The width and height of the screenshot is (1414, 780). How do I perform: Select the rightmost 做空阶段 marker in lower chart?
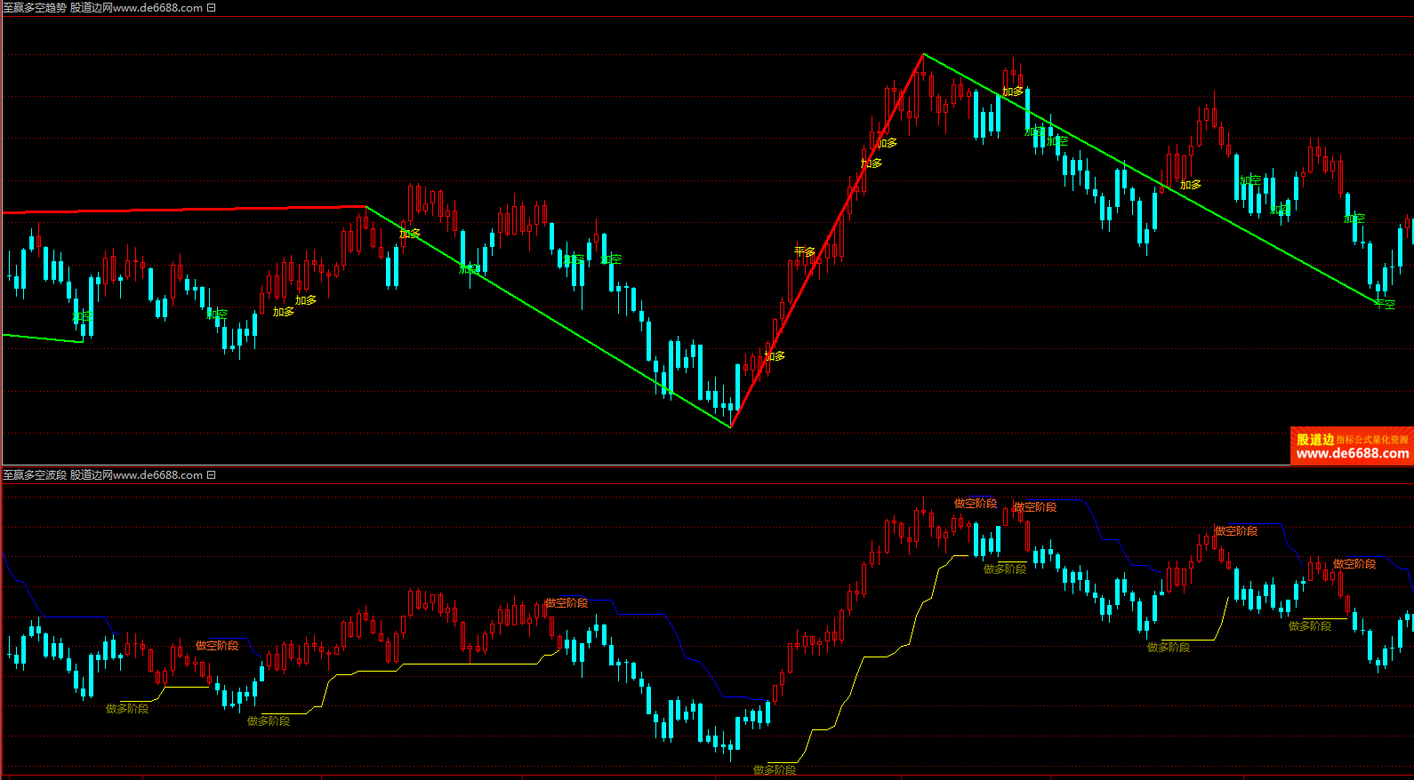pyautogui.click(x=1354, y=564)
